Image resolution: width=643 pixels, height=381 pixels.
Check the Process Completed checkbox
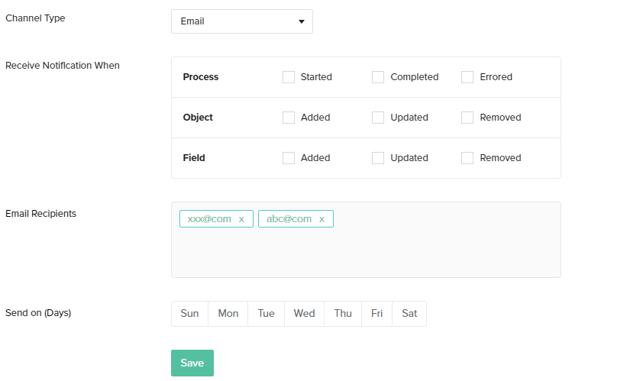click(x=378, y=77)
